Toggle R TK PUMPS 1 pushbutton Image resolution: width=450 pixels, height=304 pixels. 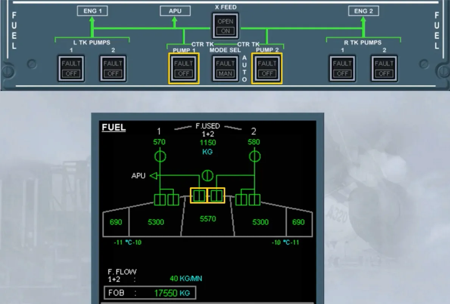point(342,68)
